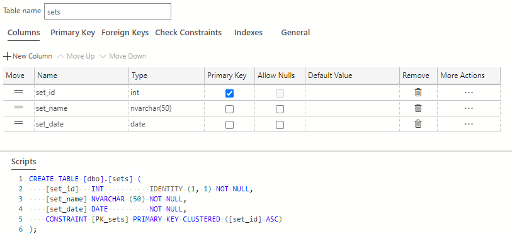The image size is (512, 236).
Task: Click the Table name input field
Action: (x=108, y=11)
